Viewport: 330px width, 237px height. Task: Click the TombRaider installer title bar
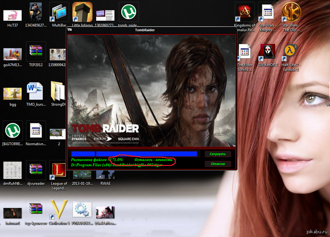pos(151,30)
